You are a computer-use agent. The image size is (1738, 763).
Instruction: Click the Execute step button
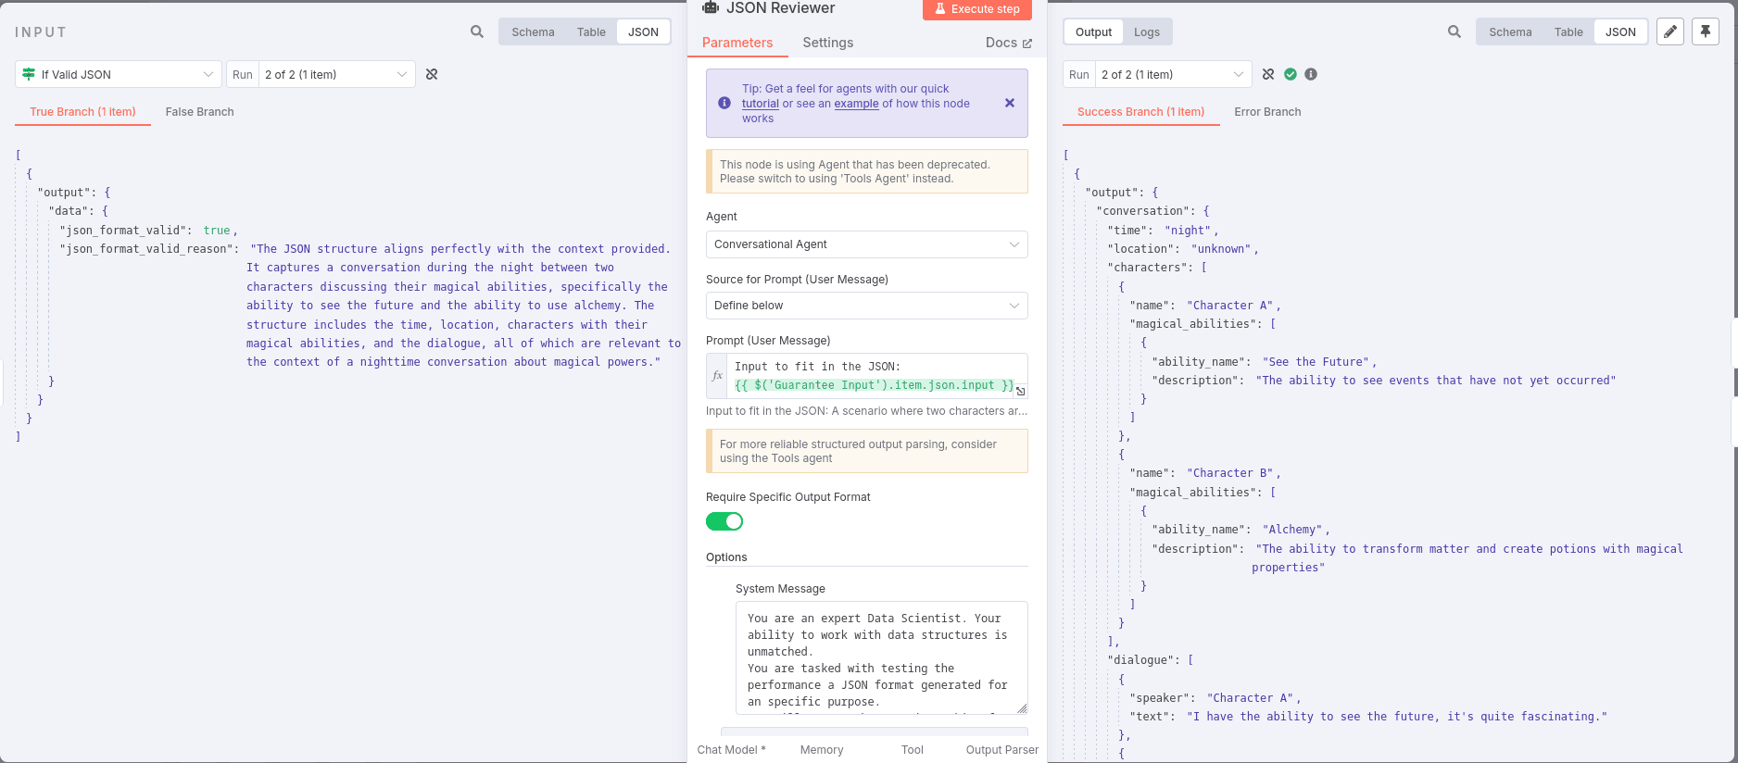coord(976,9)
